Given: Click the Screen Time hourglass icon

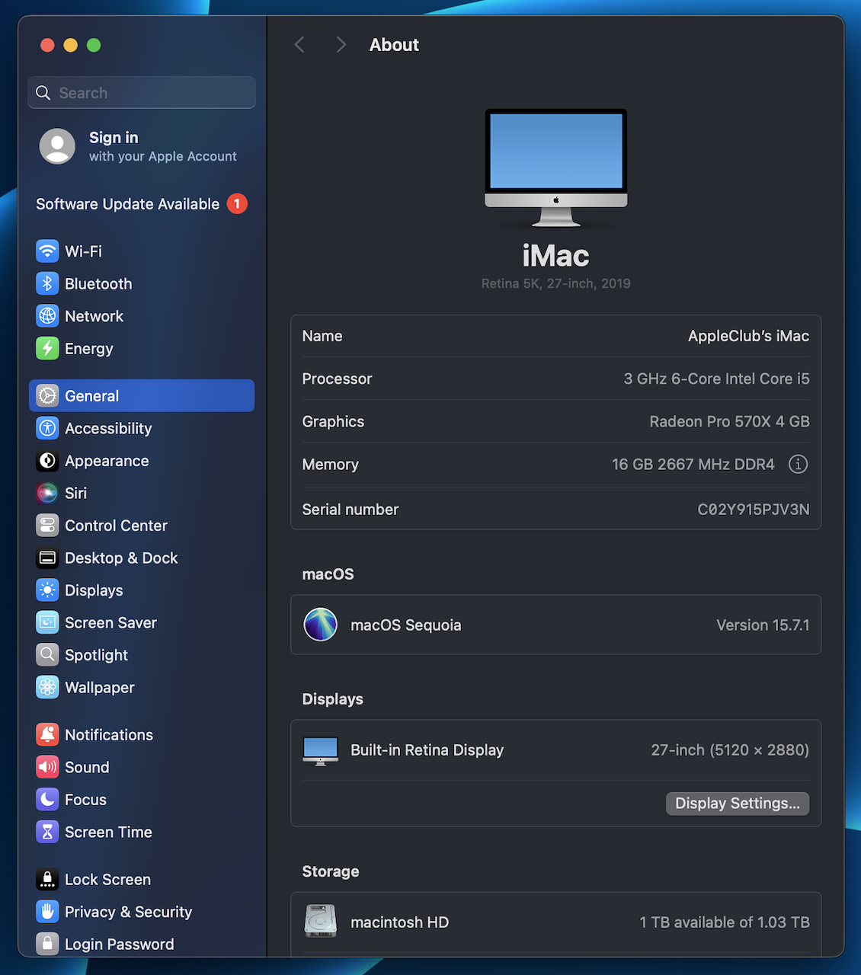Looking at the screenshot, I should pos(47,833).
